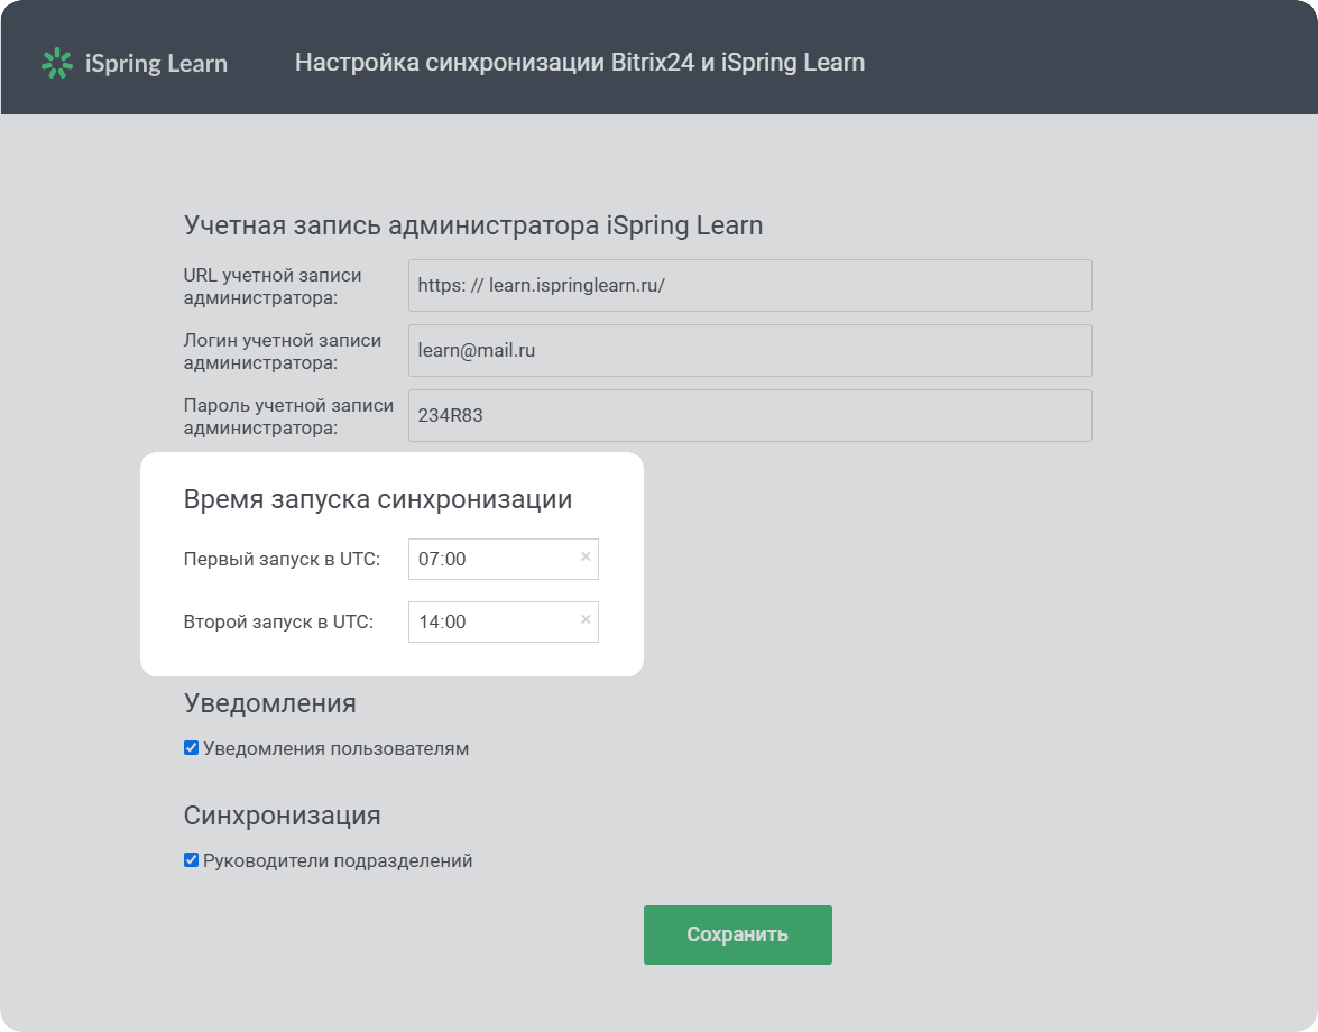This screenshot has width=1318, height=1032.
Task: Focus the admin password field 234R83
Action: [750, 415]
